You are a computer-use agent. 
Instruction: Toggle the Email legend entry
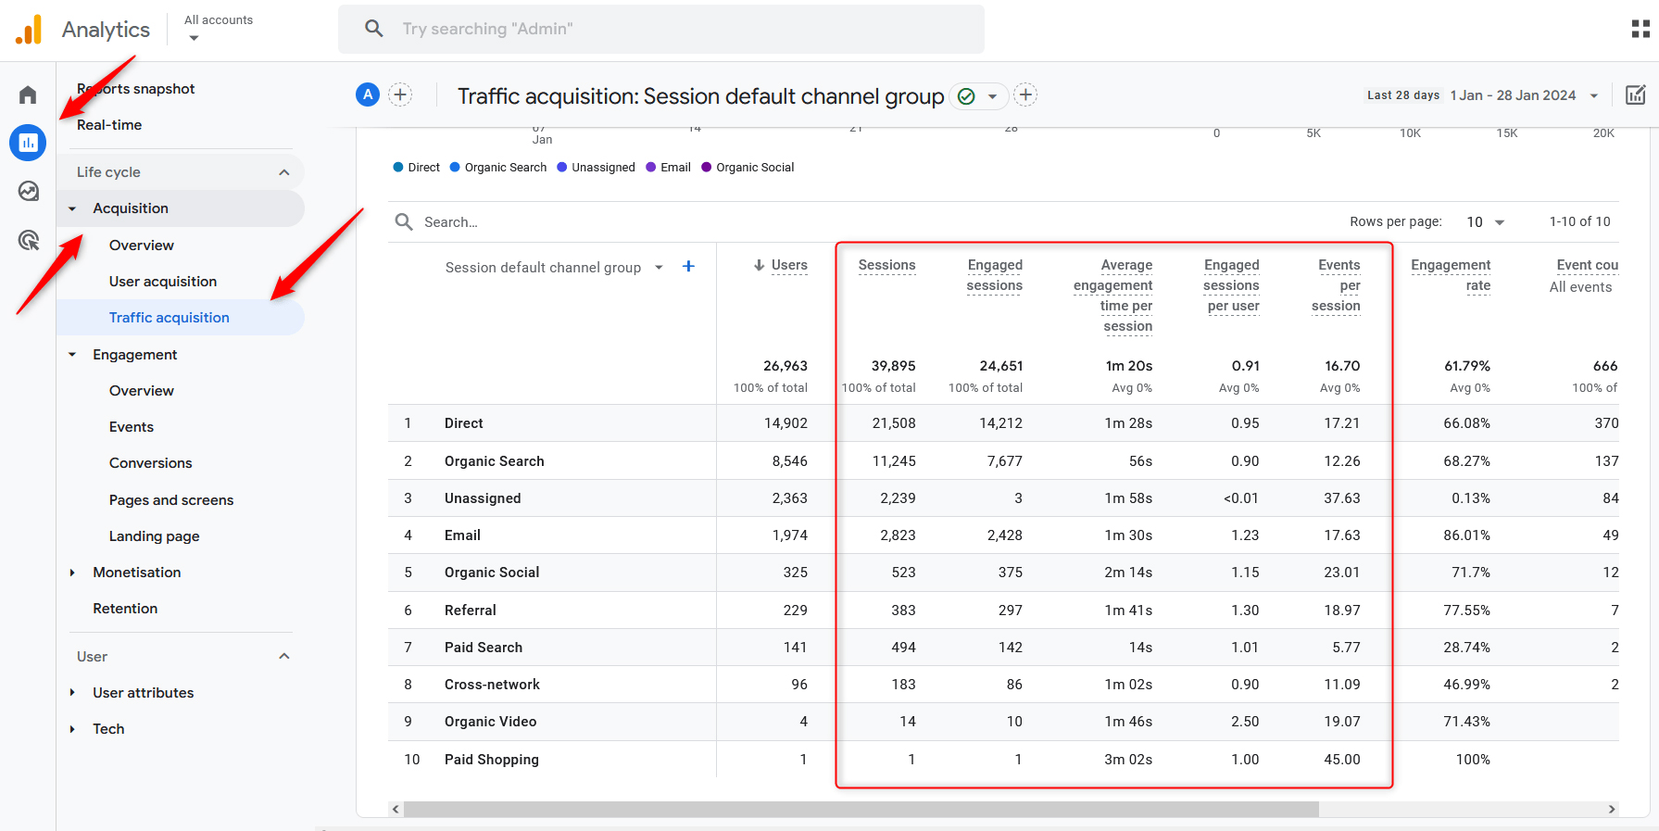point(668,168)
